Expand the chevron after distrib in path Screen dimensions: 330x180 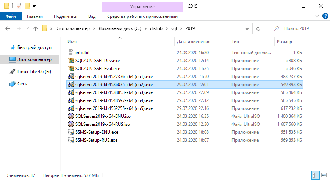tap(167, 29)
